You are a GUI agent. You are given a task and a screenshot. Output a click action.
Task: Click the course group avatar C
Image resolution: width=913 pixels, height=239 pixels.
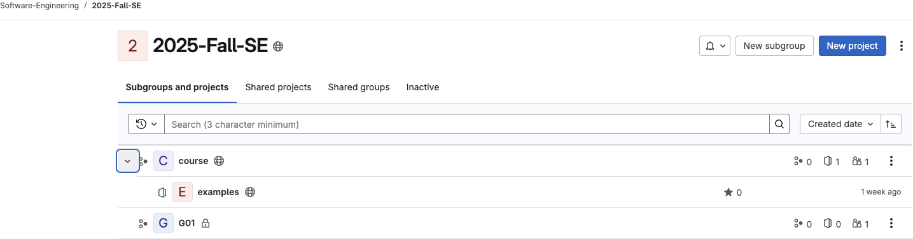point(164,161)
